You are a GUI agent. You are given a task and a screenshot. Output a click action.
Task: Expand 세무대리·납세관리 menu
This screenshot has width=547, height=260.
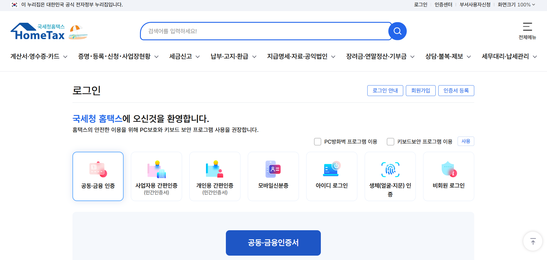509,56
